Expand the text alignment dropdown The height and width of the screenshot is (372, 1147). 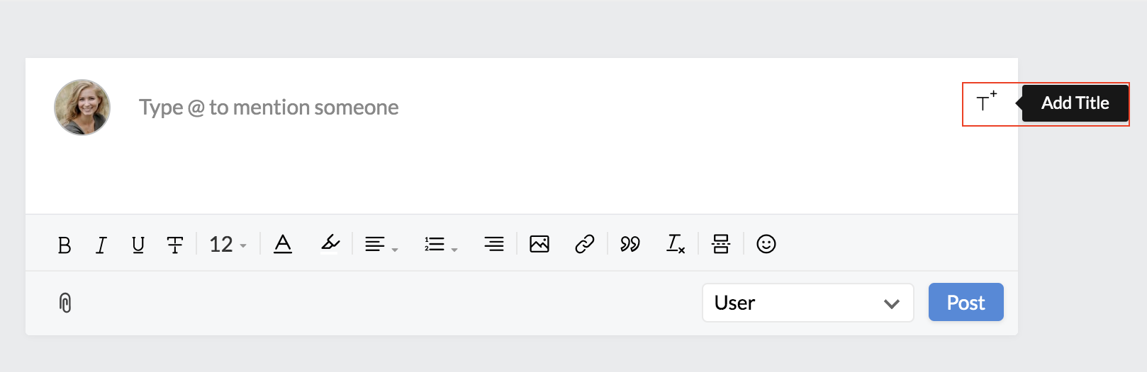tap(381, 245)
